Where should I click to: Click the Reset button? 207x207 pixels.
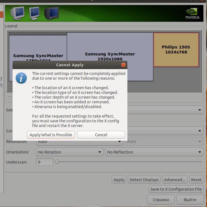[196, 179]
